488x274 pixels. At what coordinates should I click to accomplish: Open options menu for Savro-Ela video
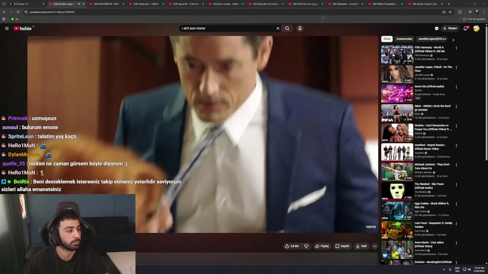(x=456, y=87)
